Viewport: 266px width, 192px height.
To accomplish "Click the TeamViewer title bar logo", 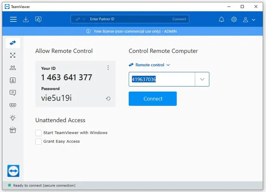I will tap(7, 7).
